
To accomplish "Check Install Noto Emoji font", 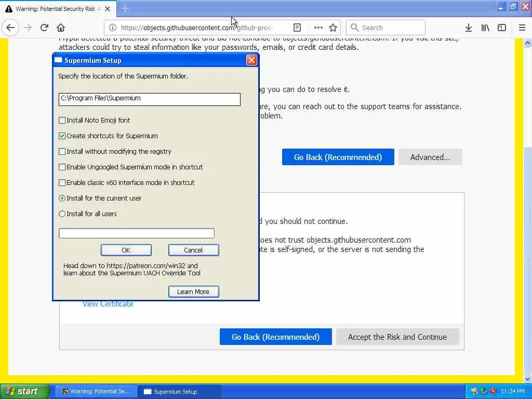I will pos(62,120).
